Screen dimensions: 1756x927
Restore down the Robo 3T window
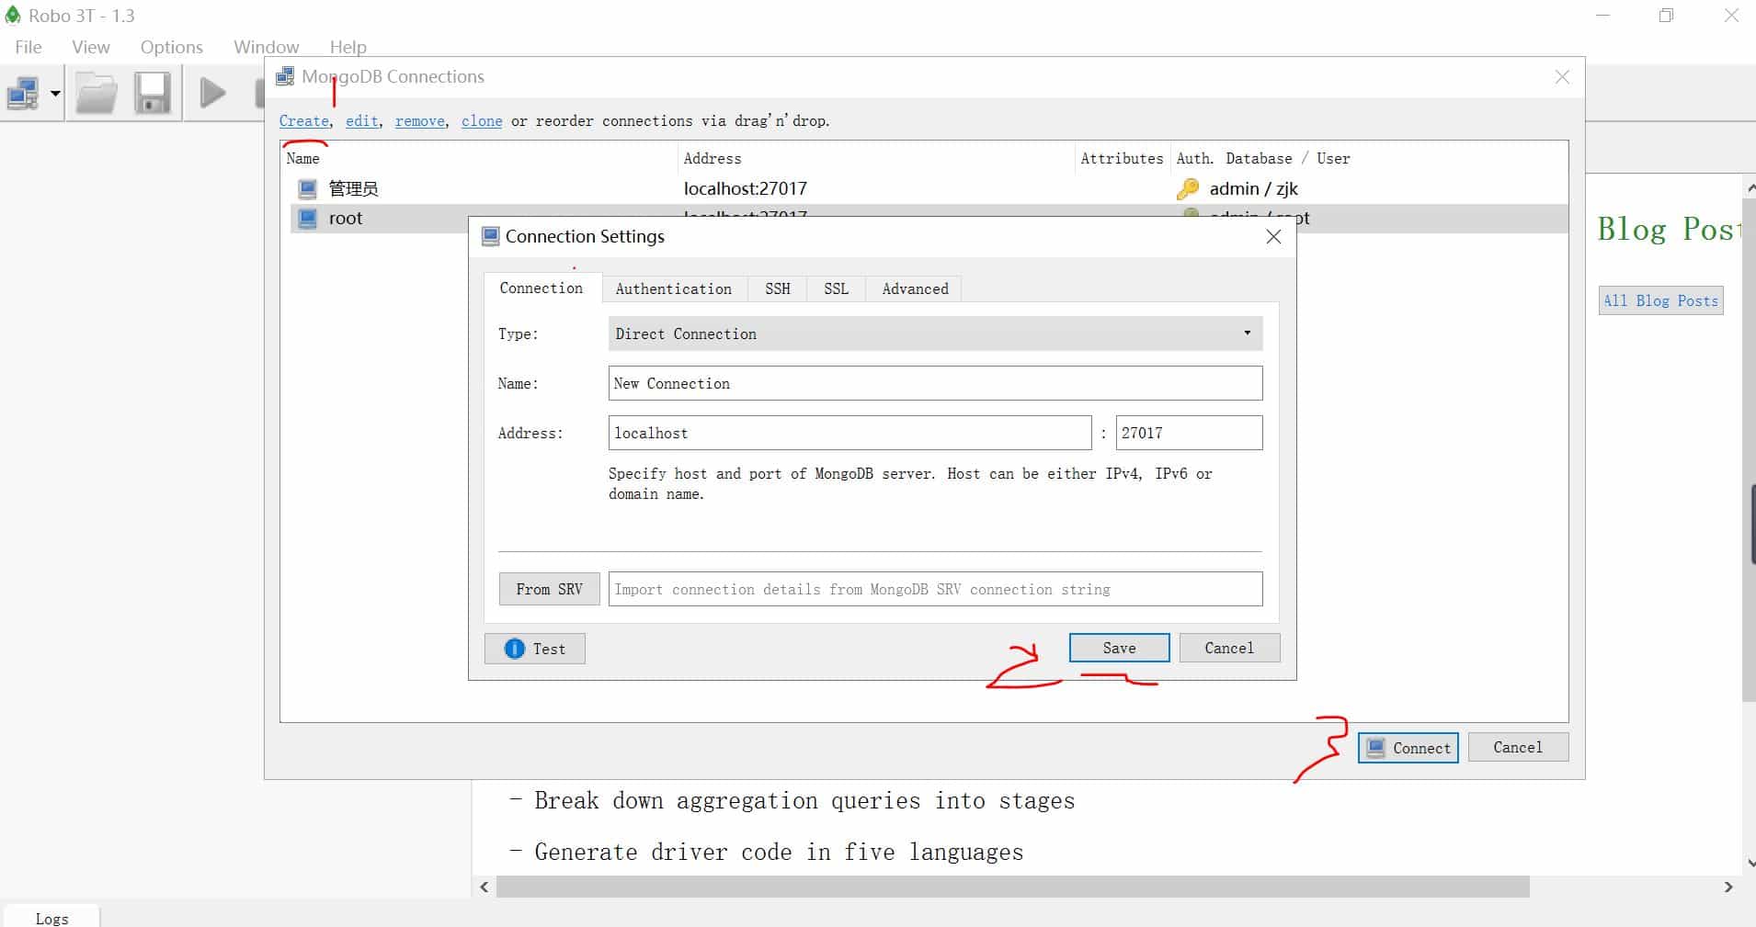(1667, 16)
